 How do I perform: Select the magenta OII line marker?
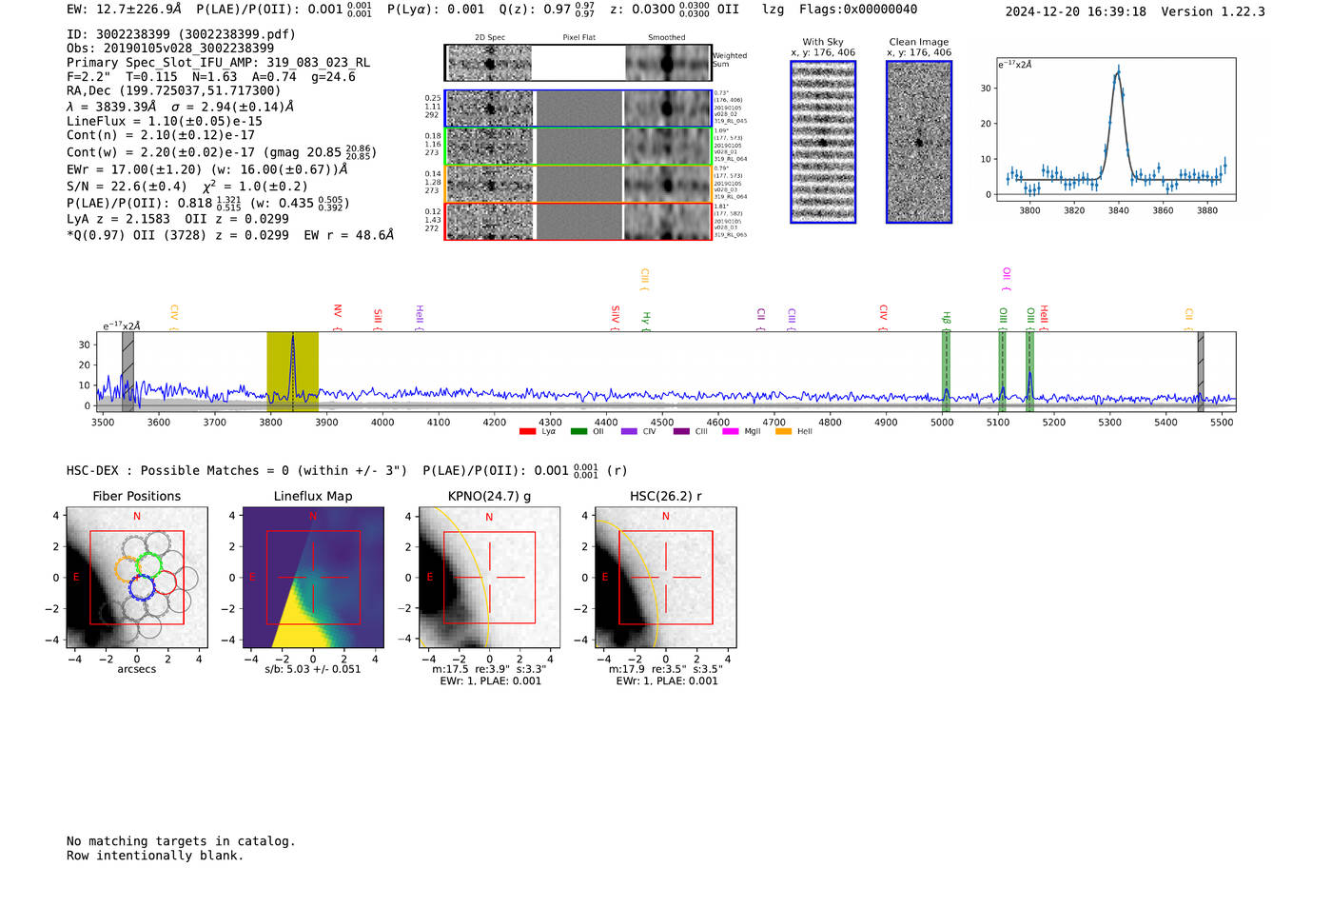click(x=1007, y=279)
